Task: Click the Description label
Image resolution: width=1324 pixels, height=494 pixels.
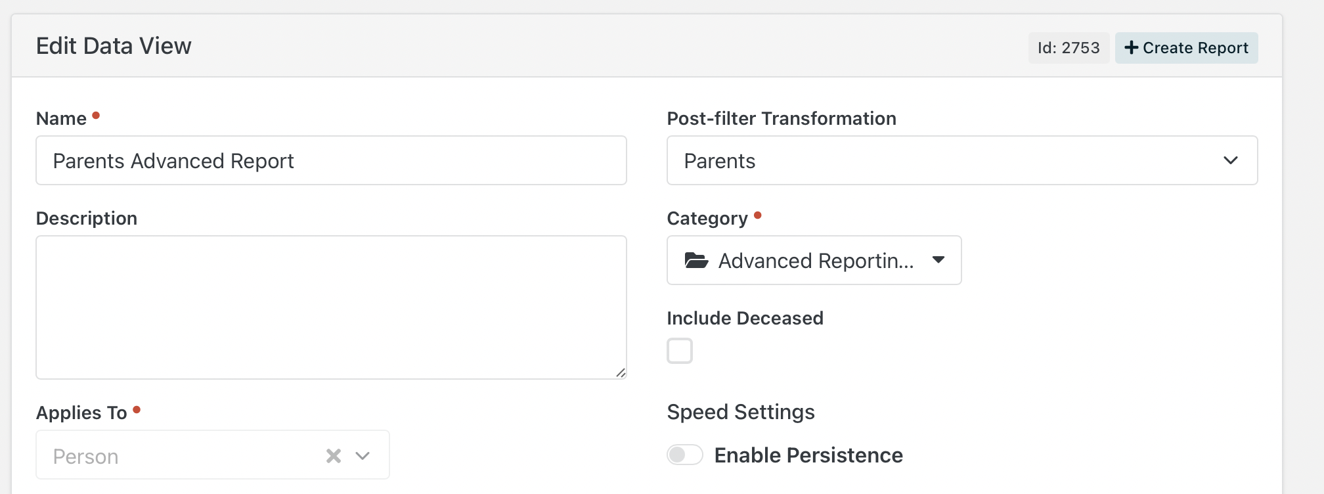Action: point(87,218)
